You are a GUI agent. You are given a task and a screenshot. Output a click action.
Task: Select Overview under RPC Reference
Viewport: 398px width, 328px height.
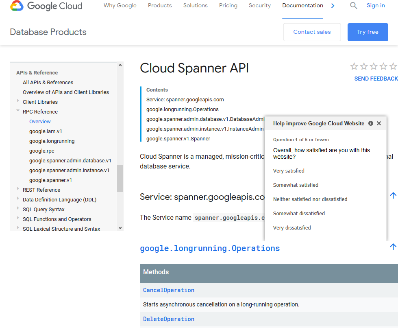[x=40, y=121]
